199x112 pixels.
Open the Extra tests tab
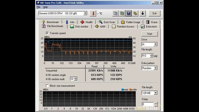pyautogui.click(x=149, y=26)
